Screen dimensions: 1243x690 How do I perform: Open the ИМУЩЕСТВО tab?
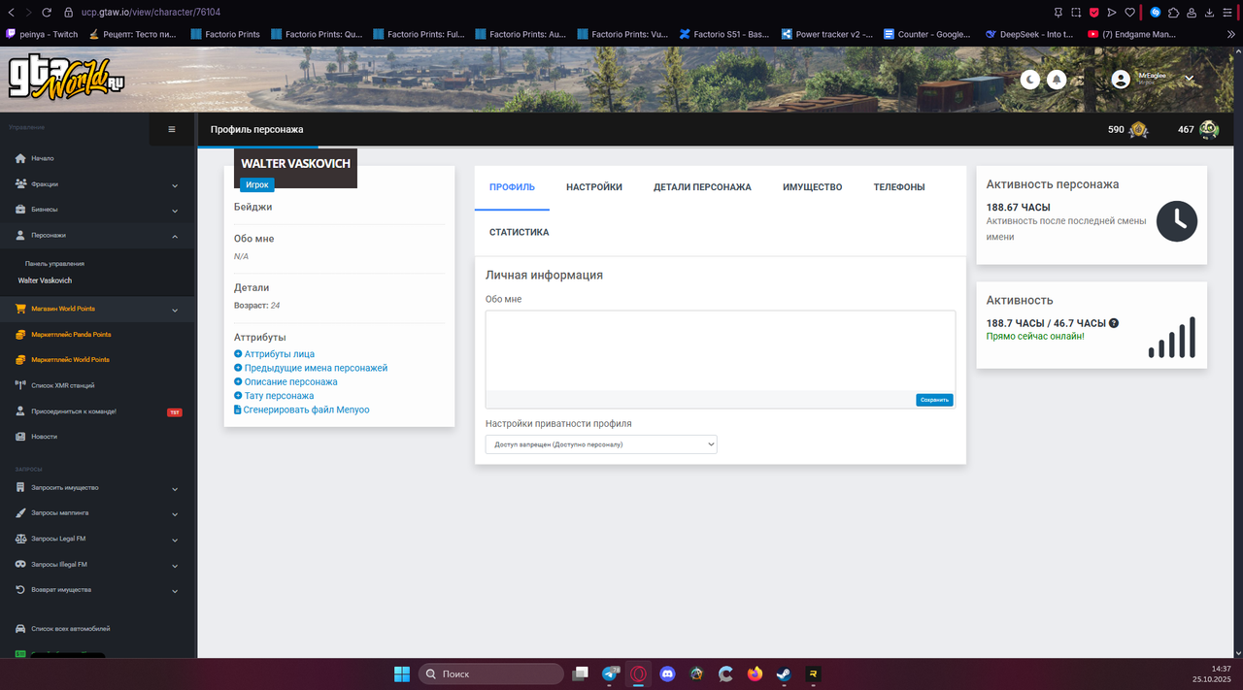[x=812, y=187]
